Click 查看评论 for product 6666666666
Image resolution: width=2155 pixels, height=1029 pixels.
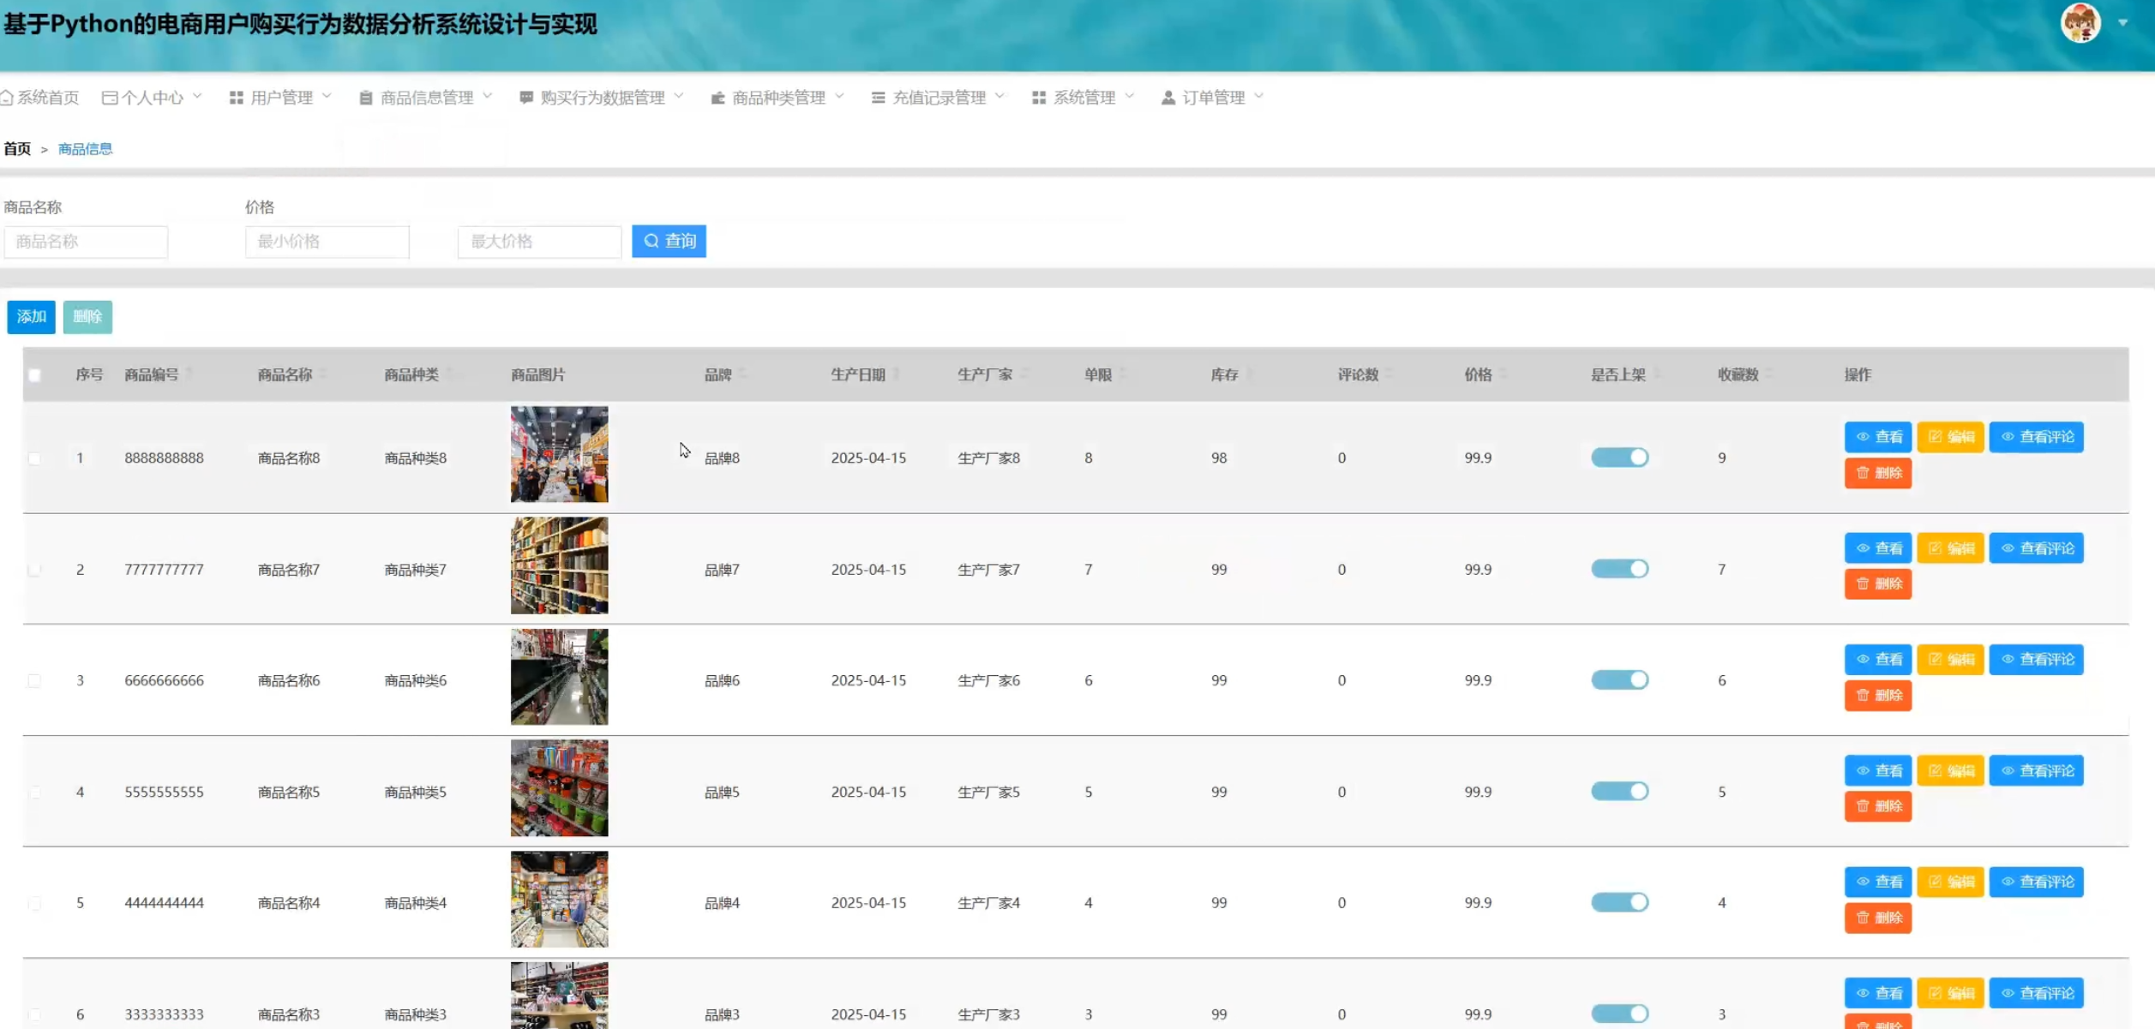2036,660
